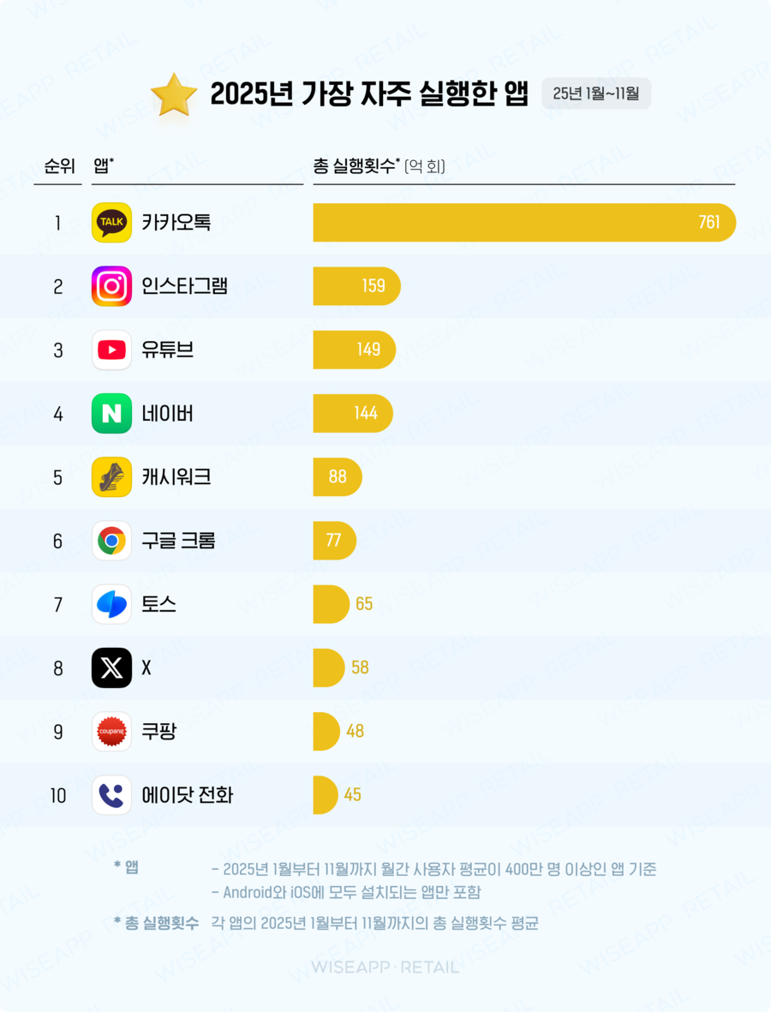Click the Google Chrome icon

(x=111, y=541)
